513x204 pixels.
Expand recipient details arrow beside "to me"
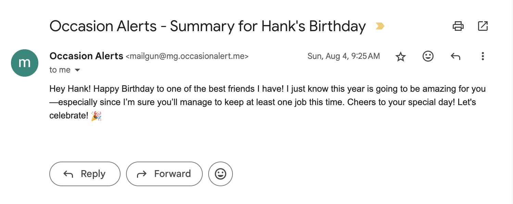click(77, 70)
